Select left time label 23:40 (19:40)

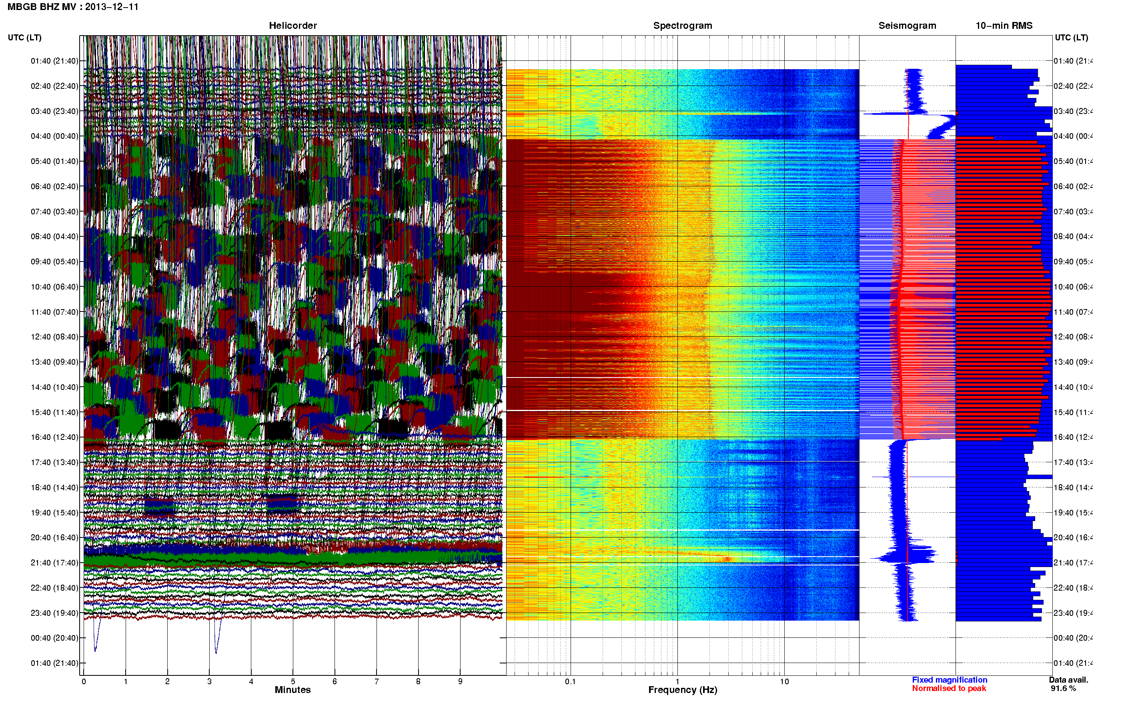point(54,613)
